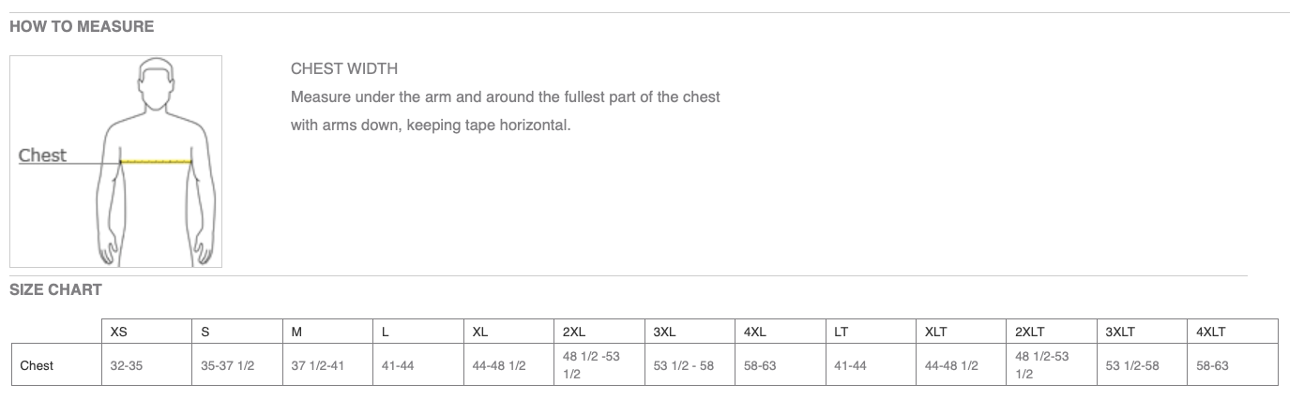Select the SIZE CHART heading
Image resolution: width=1304 pixels, height=399 pixels.
pyautogui.click(x=55, y=289)
